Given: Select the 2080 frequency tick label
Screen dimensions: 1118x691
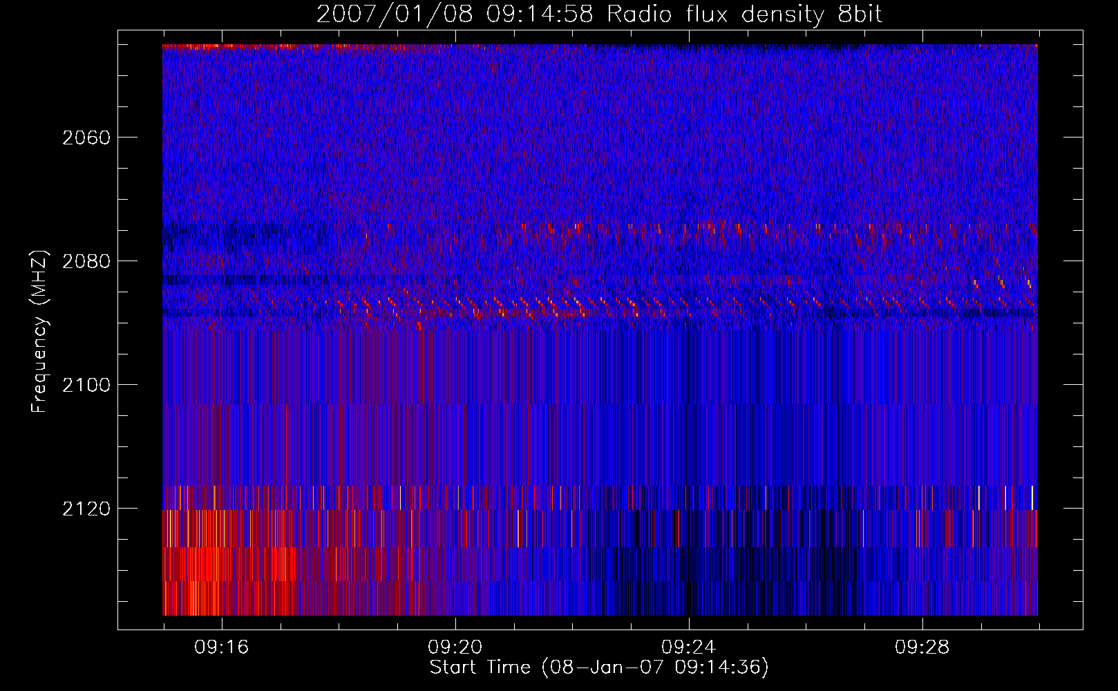Looking at the screenshot, I should click(x=86, y=261).
